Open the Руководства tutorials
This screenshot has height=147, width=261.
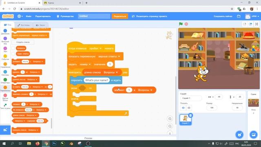click(x=65, y=16)
